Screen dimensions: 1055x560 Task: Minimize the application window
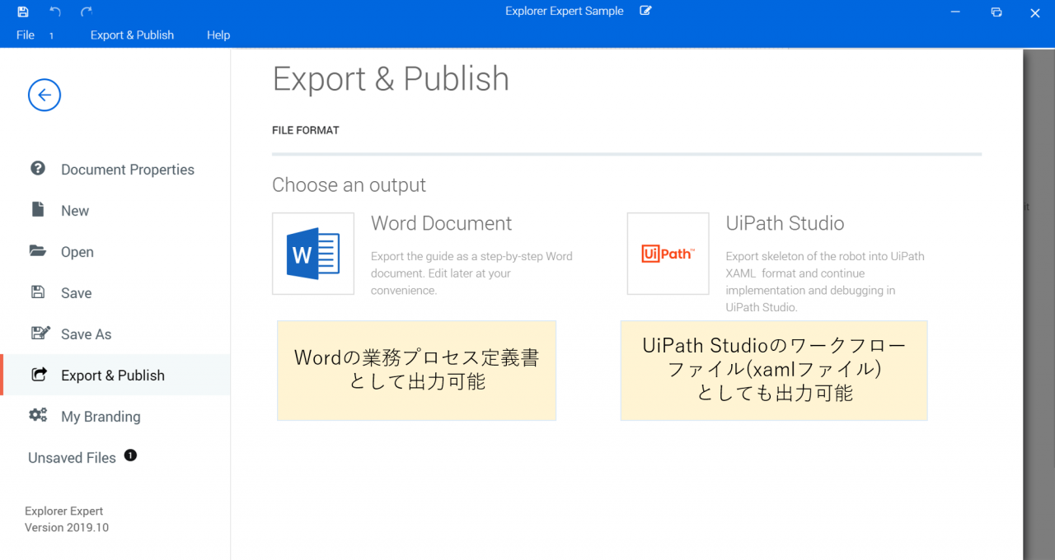click(956, 12)
